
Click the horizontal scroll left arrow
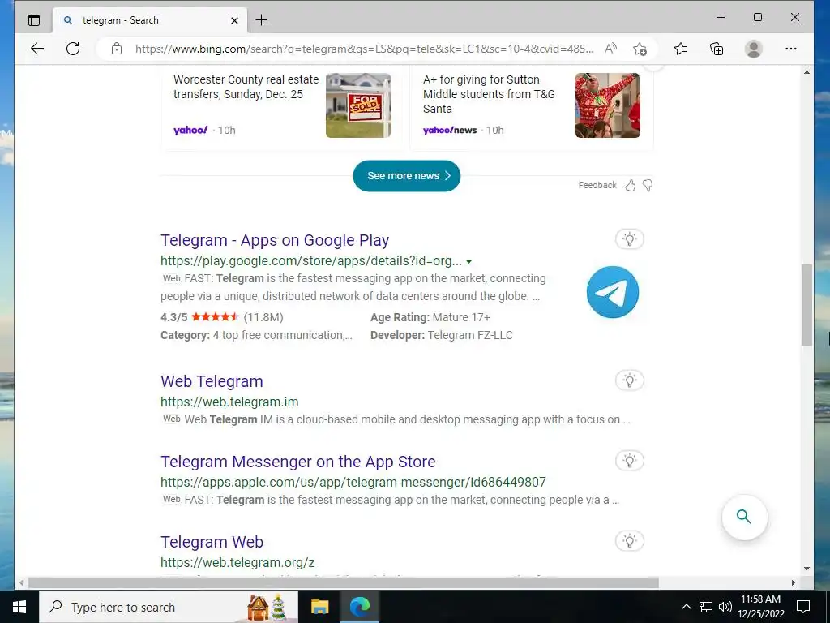(x=20, y=582)
